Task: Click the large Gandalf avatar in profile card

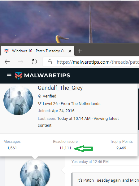Action: [x=18, y=100]
